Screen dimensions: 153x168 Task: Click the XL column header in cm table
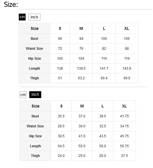127,28
